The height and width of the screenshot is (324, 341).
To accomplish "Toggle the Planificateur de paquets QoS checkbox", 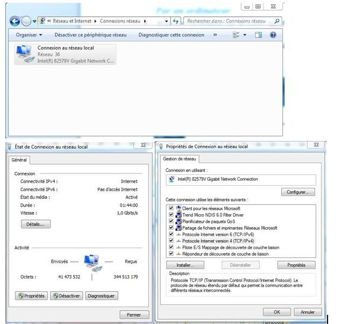I will (x=171, y=221).
